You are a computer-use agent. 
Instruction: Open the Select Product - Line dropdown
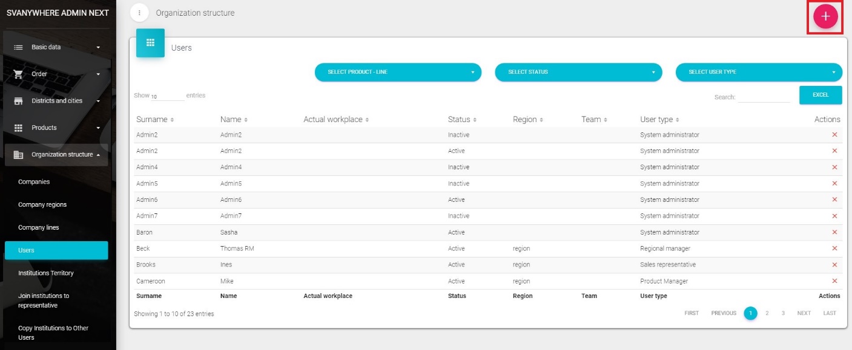(398, 72)
